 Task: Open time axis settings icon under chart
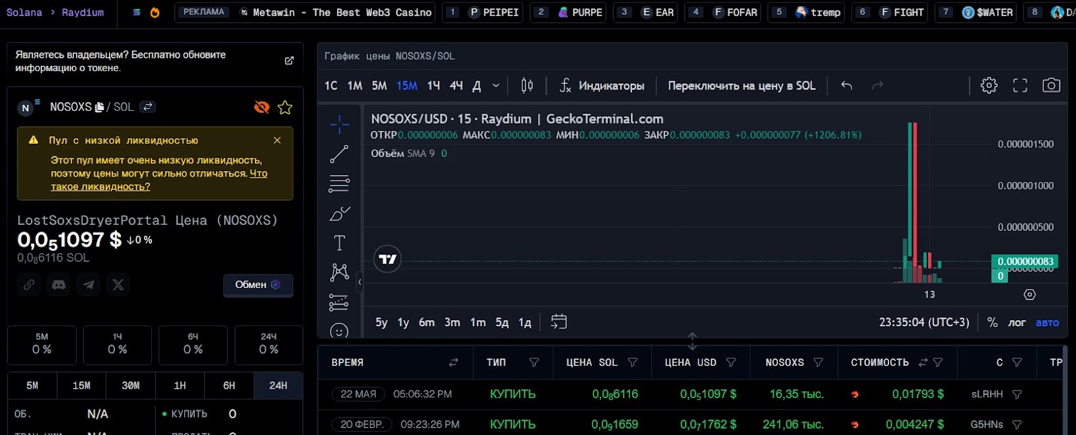point(1030,295)
